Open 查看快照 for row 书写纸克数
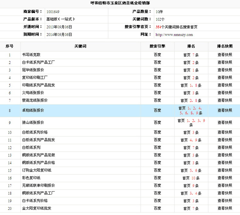This screenshot has height=215, width=240. (225, 55)
